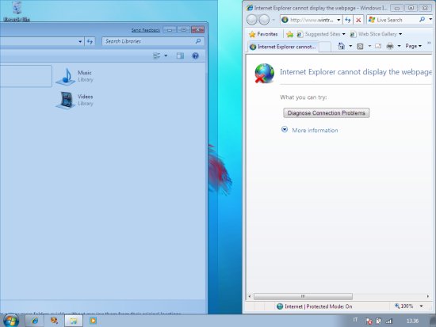The width and height of the screenshot is (436, 327).
Task: Click the Windows Explorer taskbar icon
Action: [x=74, y=321]
